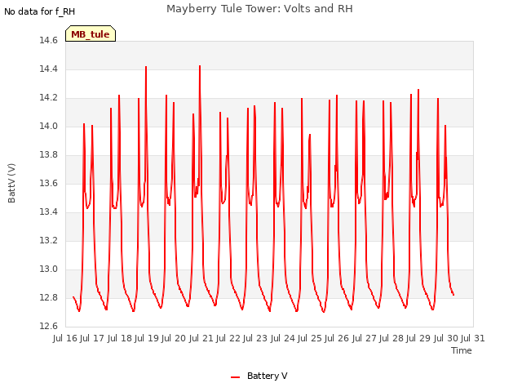Viewport: 522px width, 392px height.
Task: Click the chart title "Mayberry Tule Tower: Volts and RH"
Action: pyautogui.click(x=259, y=9)
